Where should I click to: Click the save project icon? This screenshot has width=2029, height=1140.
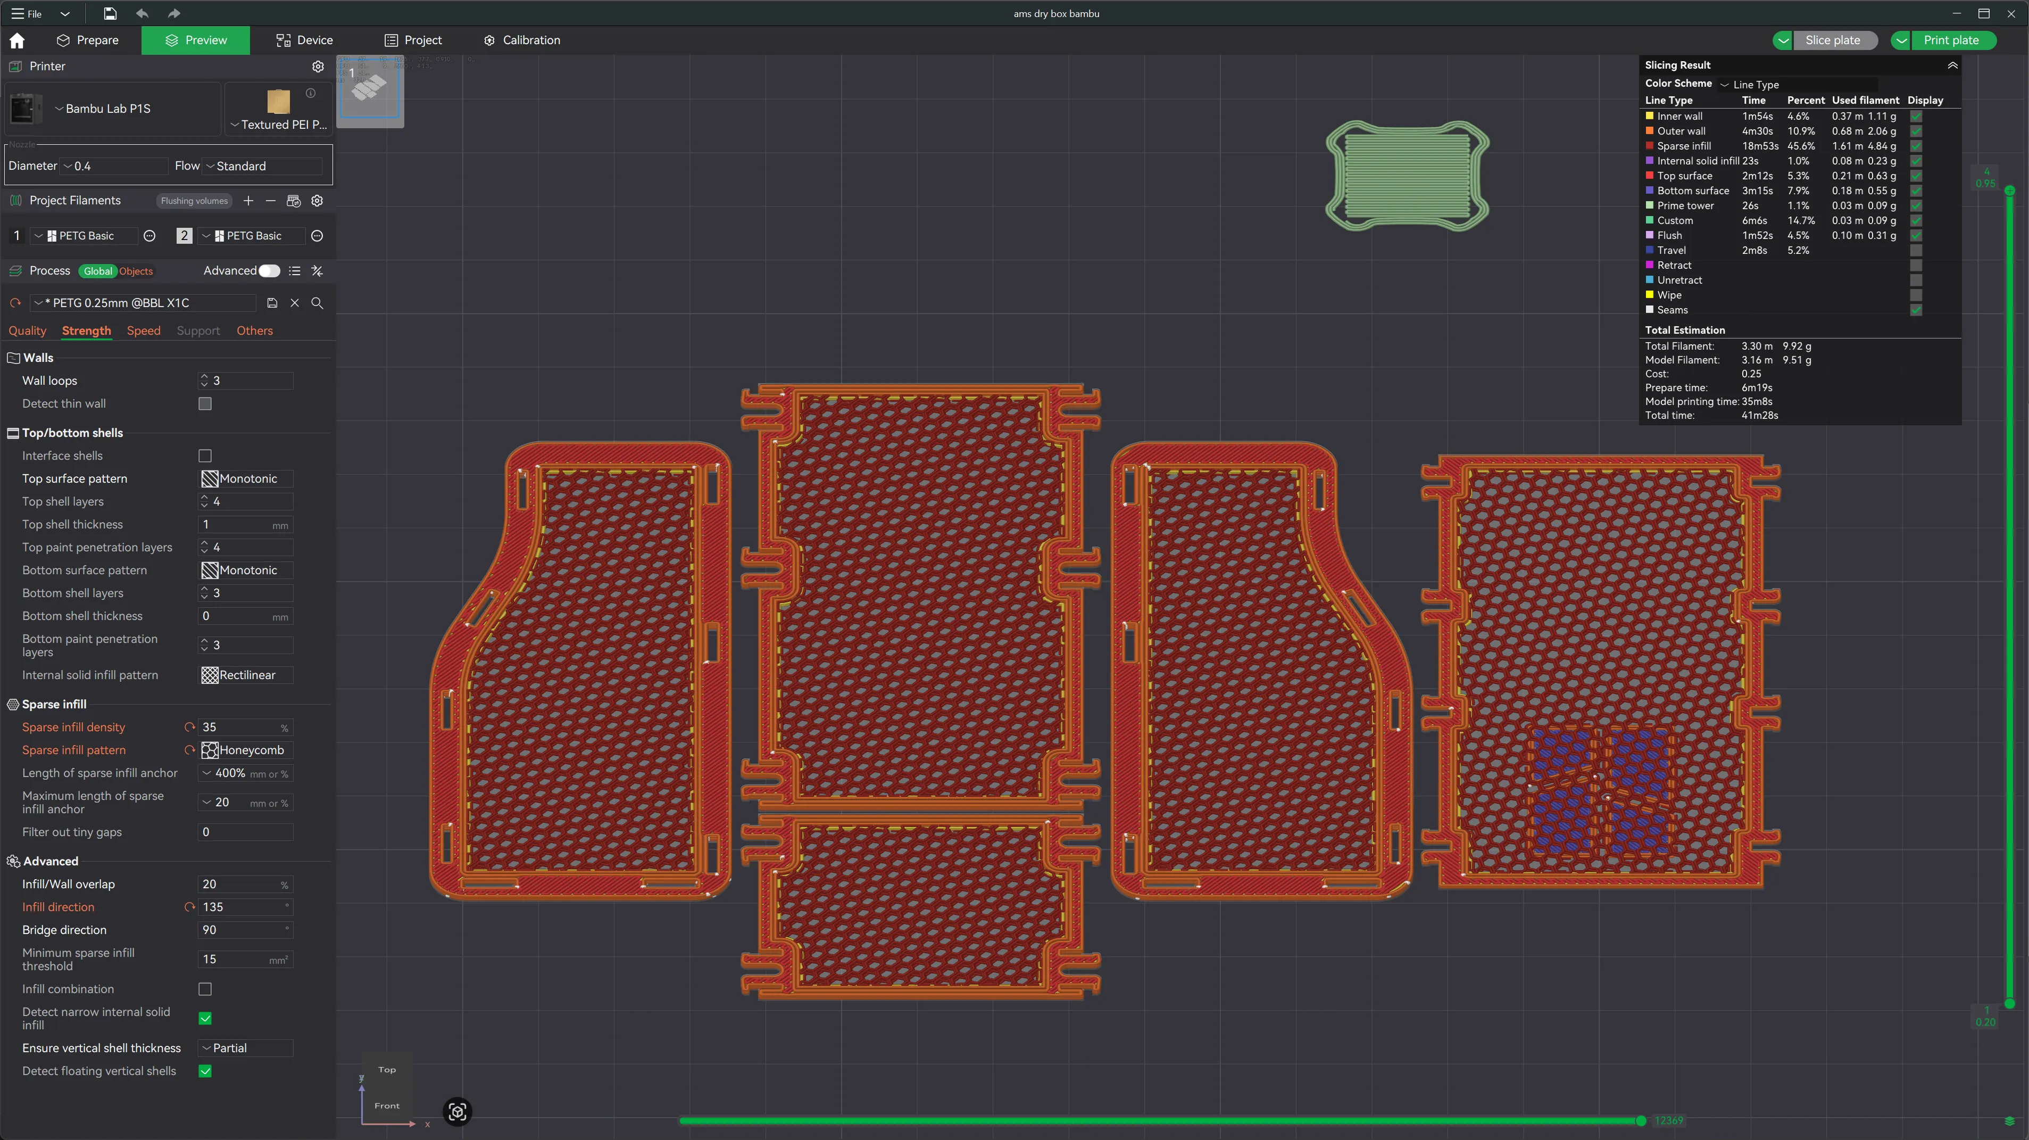(110, 13)
